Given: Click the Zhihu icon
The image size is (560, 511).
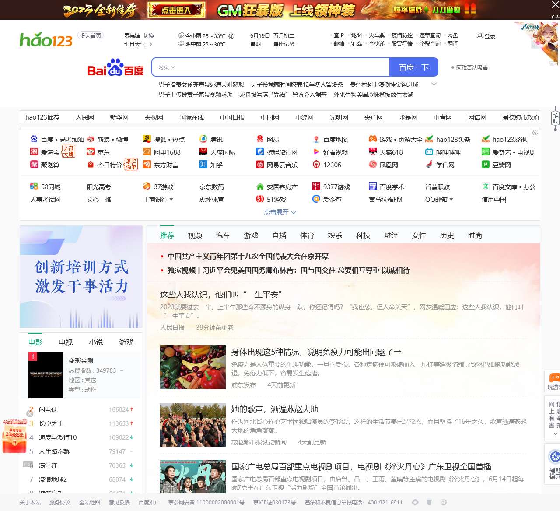Looking at the screenshot, I should pos(203,165).
